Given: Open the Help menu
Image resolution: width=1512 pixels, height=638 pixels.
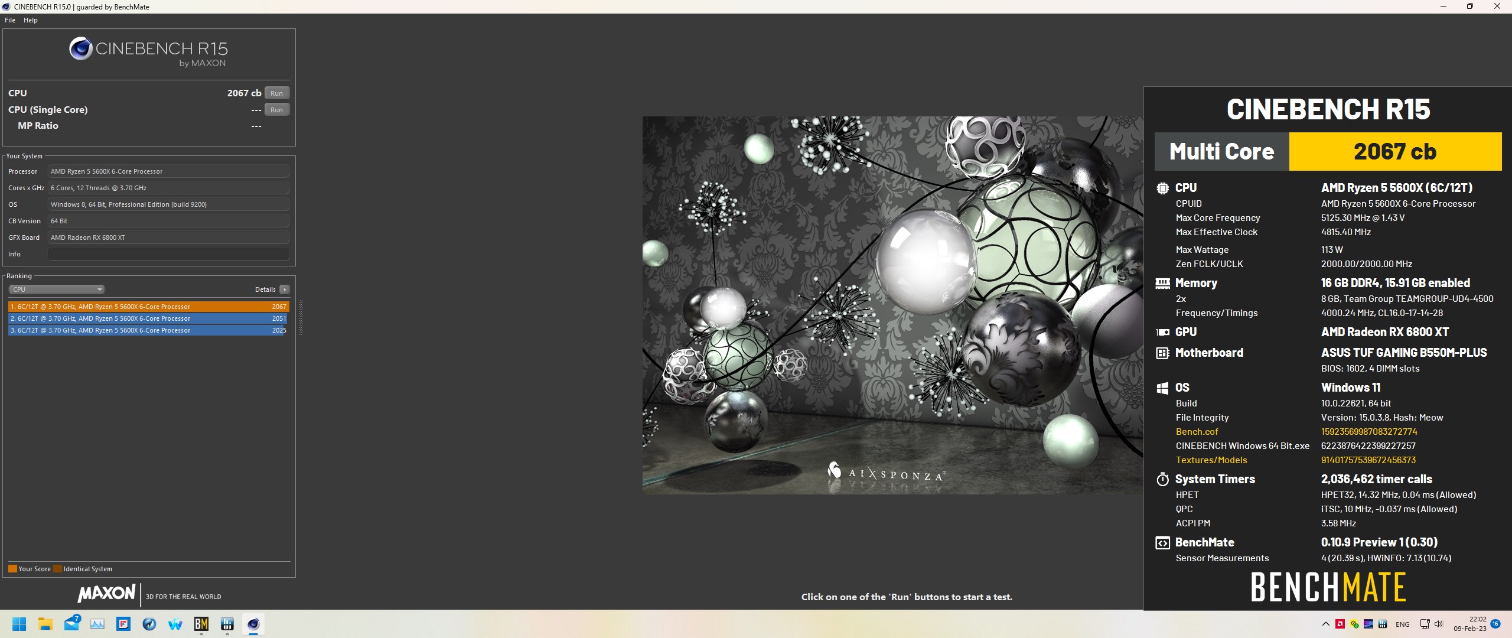Looking at the screenshot, I should point(31,20).
